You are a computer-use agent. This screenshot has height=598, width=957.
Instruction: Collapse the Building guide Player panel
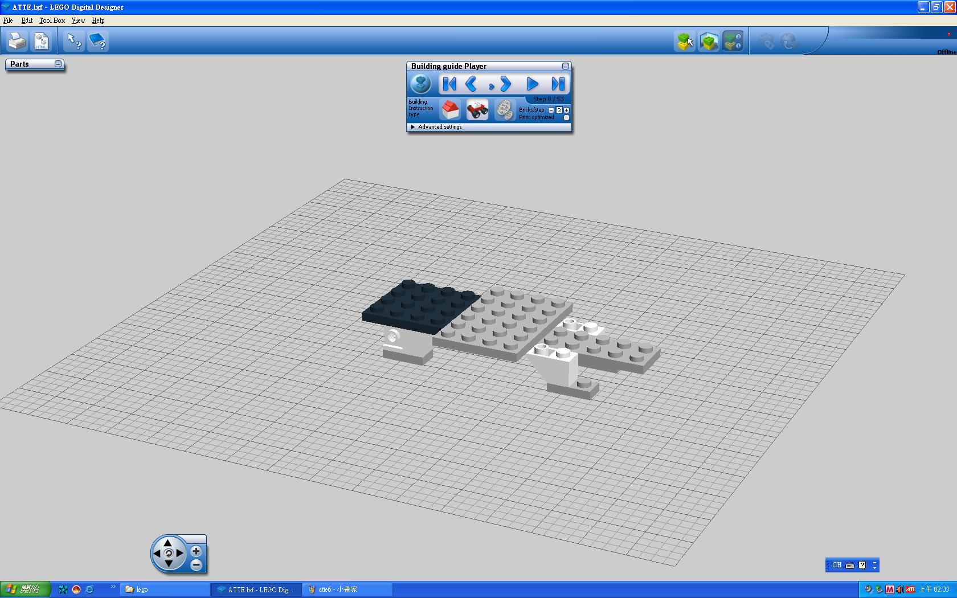point(565,67)
